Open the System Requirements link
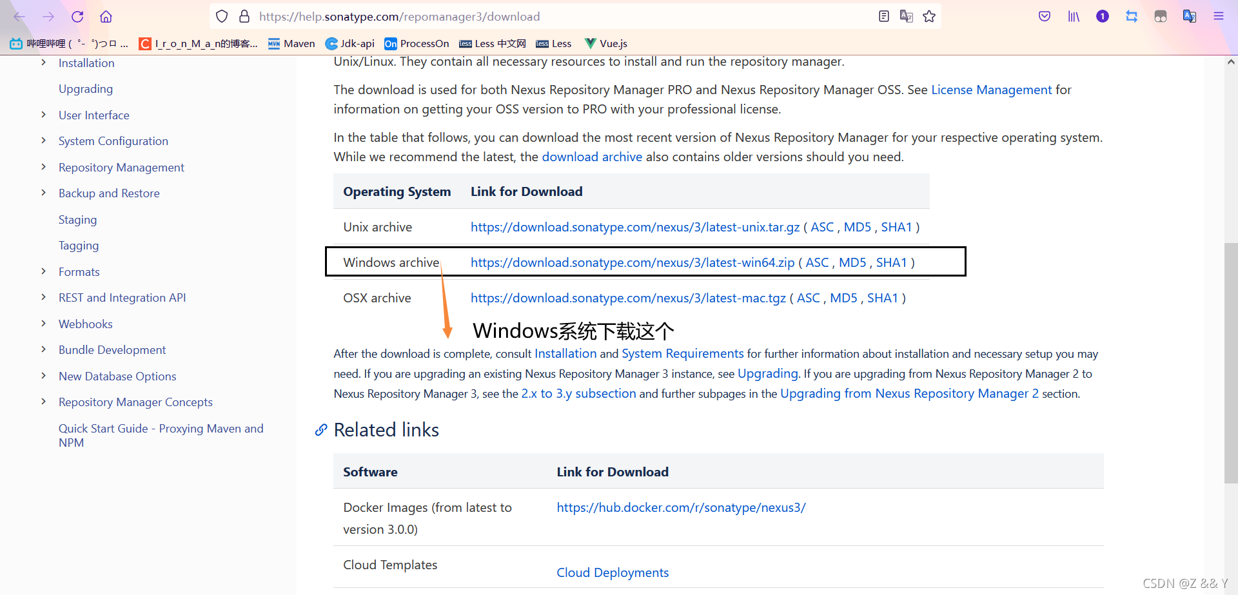Screen dimensions: 1238x595 tap(683, 353)
